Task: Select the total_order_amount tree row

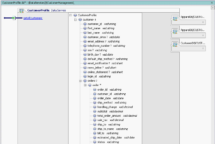Action: pyautogui.click(x=115, y=116)
